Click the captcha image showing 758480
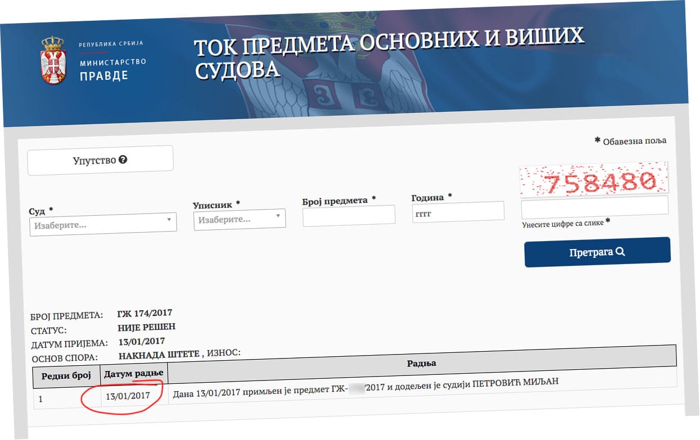The image size is (700, 440). click(593, 179)
